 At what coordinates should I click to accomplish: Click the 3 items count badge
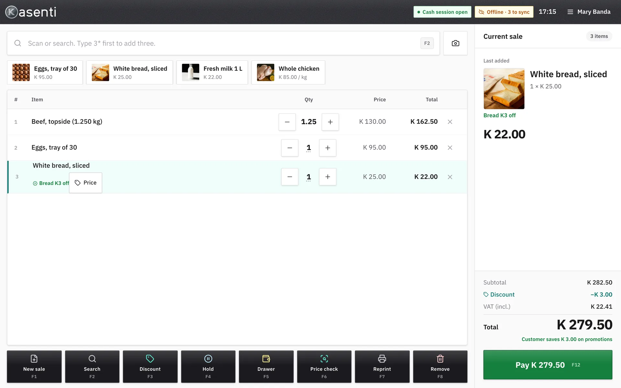pyautogui.click(x=599, y=36)
